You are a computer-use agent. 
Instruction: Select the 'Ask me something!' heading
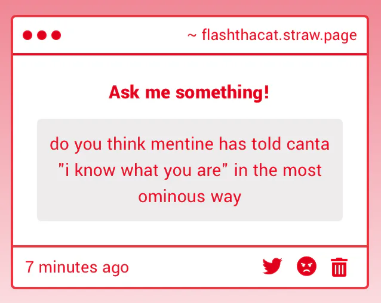pos(189,92)
